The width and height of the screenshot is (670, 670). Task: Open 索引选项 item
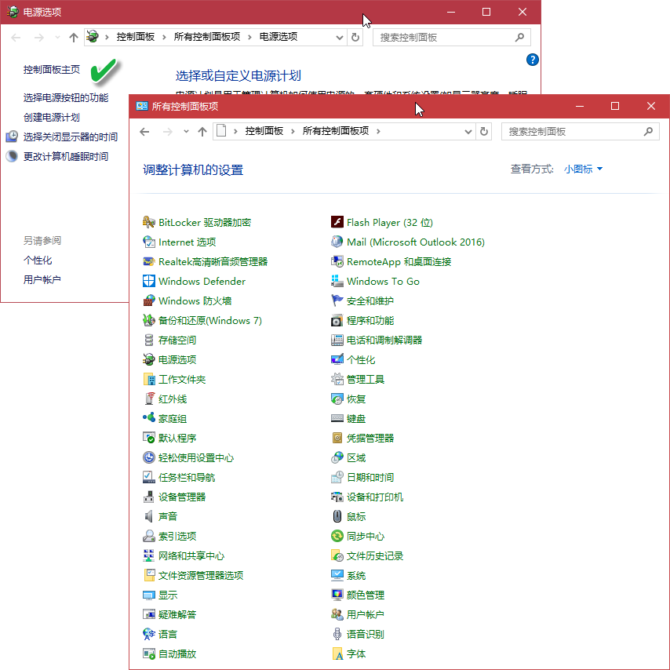click(x=169, y=536)
